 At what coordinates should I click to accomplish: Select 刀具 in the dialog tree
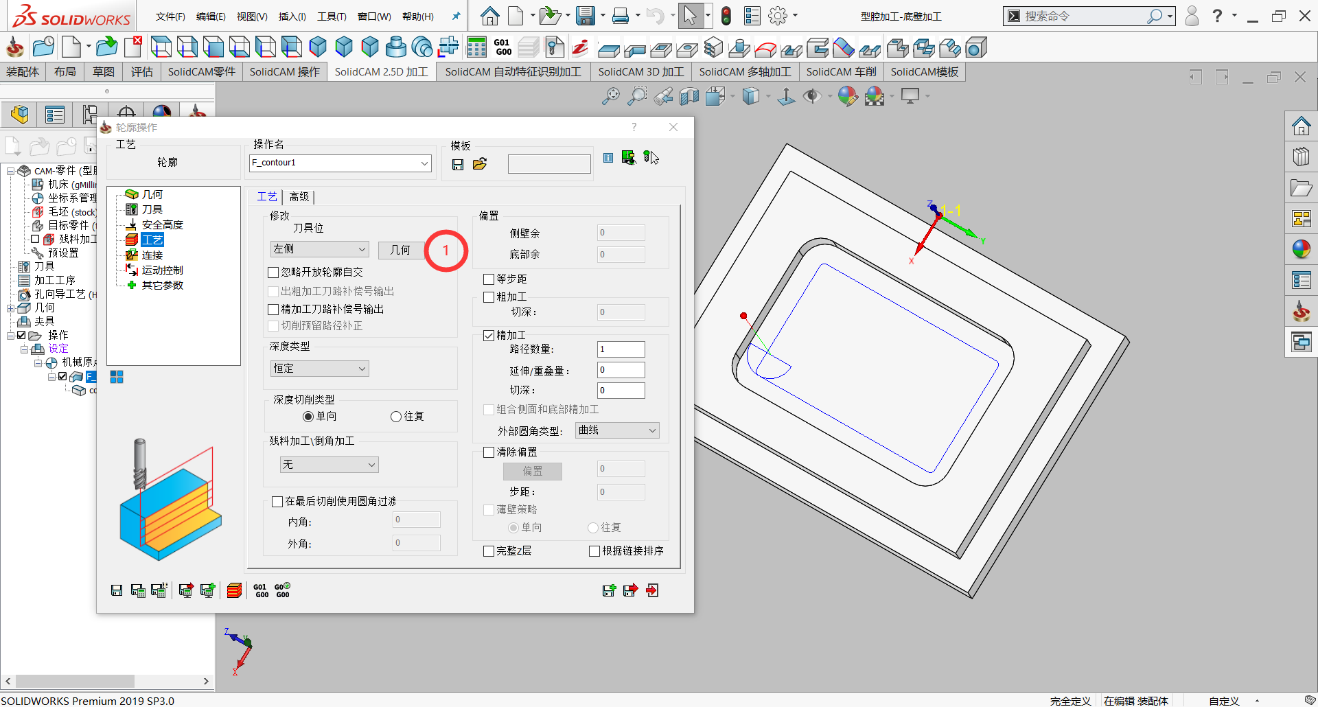pyautogui.click(x=152, y=210)
